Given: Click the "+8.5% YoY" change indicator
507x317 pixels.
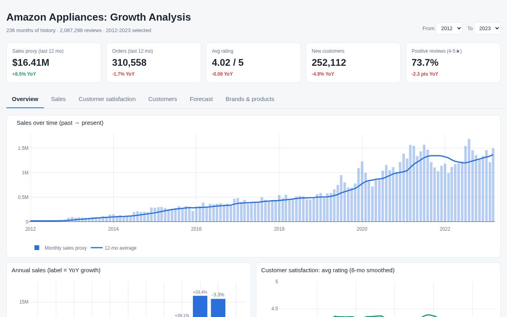Looking at the screenshot, I should pos(24,74).
